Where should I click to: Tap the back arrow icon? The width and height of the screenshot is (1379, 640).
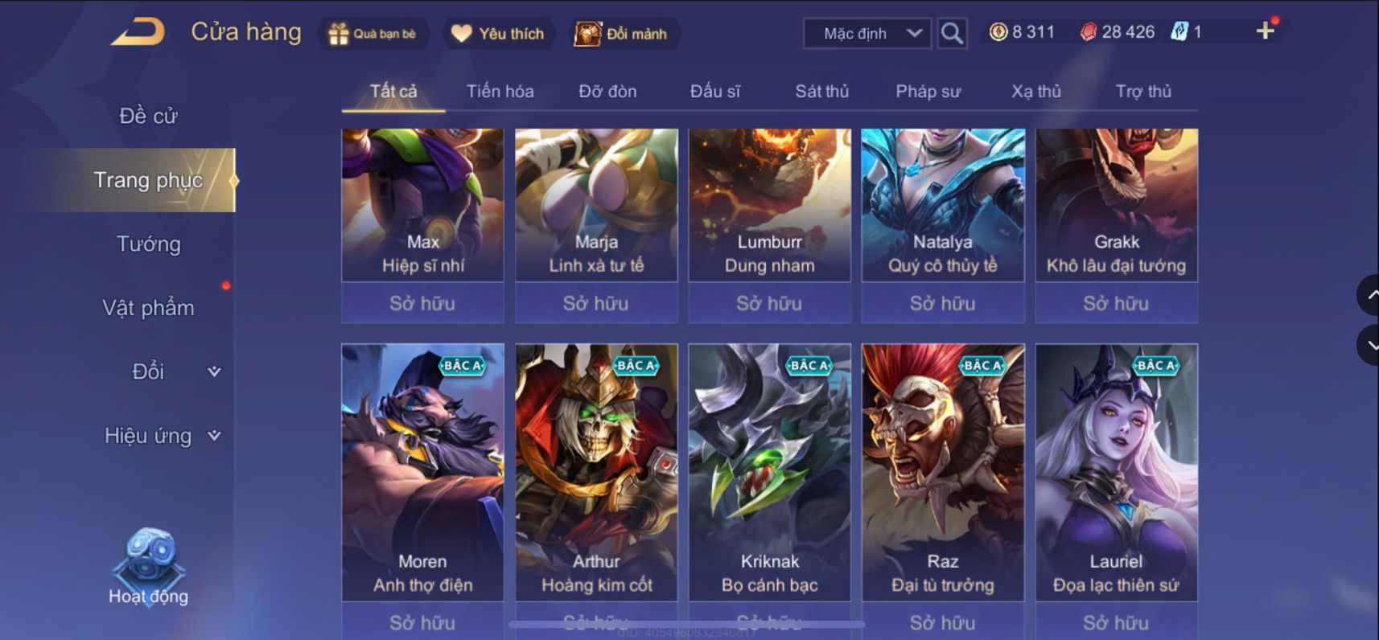(138, 32)
